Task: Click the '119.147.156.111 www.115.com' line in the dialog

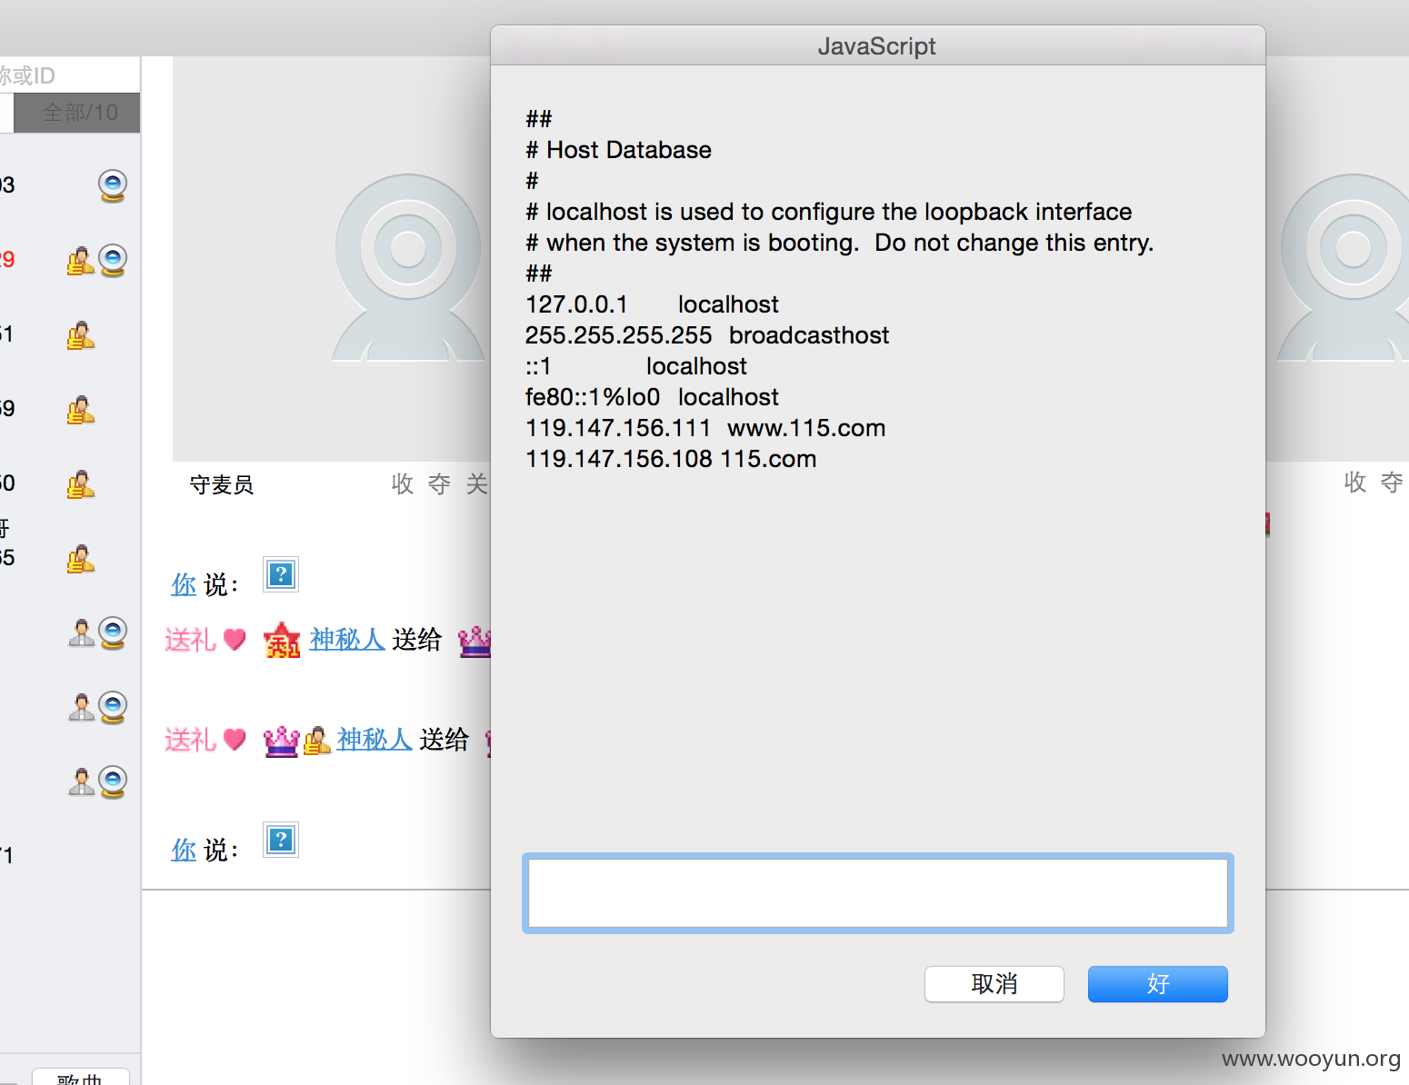Action: click(705, 428)
